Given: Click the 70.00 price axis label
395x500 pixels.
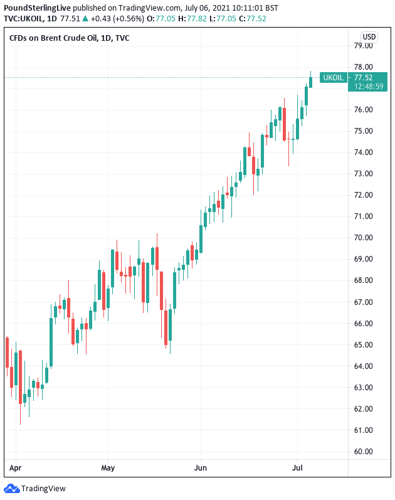Looking at the screenshot, I should tap(364, 238).
